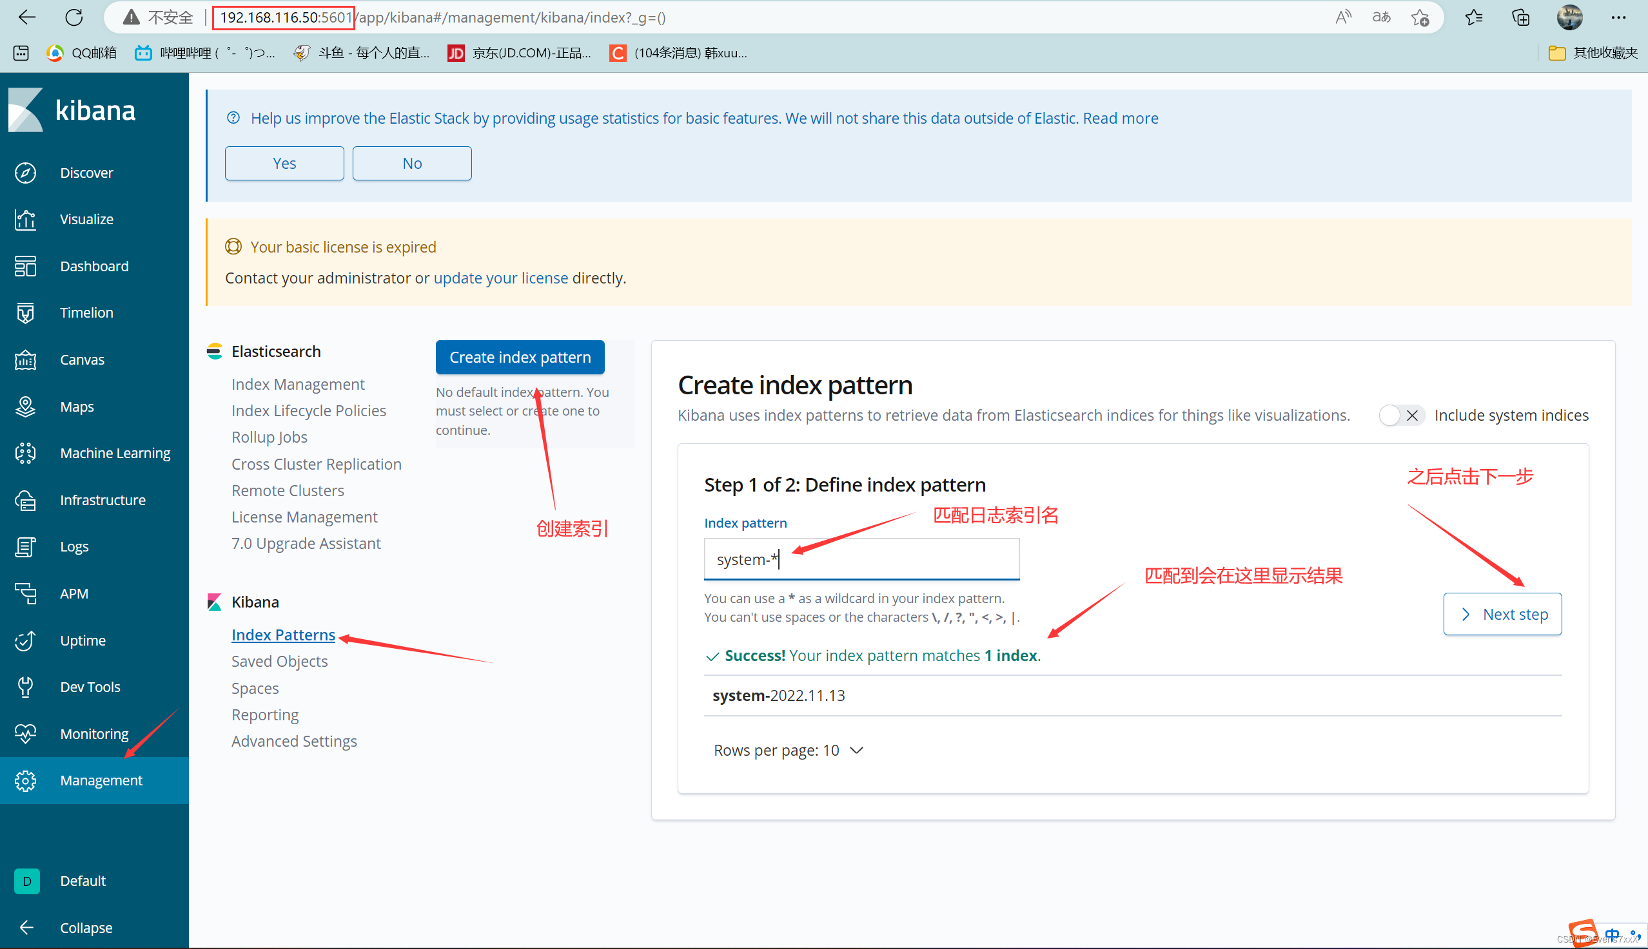Screen dimensions: 1648x949
Task: Open Rollup Jobs section
Action: (270, 437)
